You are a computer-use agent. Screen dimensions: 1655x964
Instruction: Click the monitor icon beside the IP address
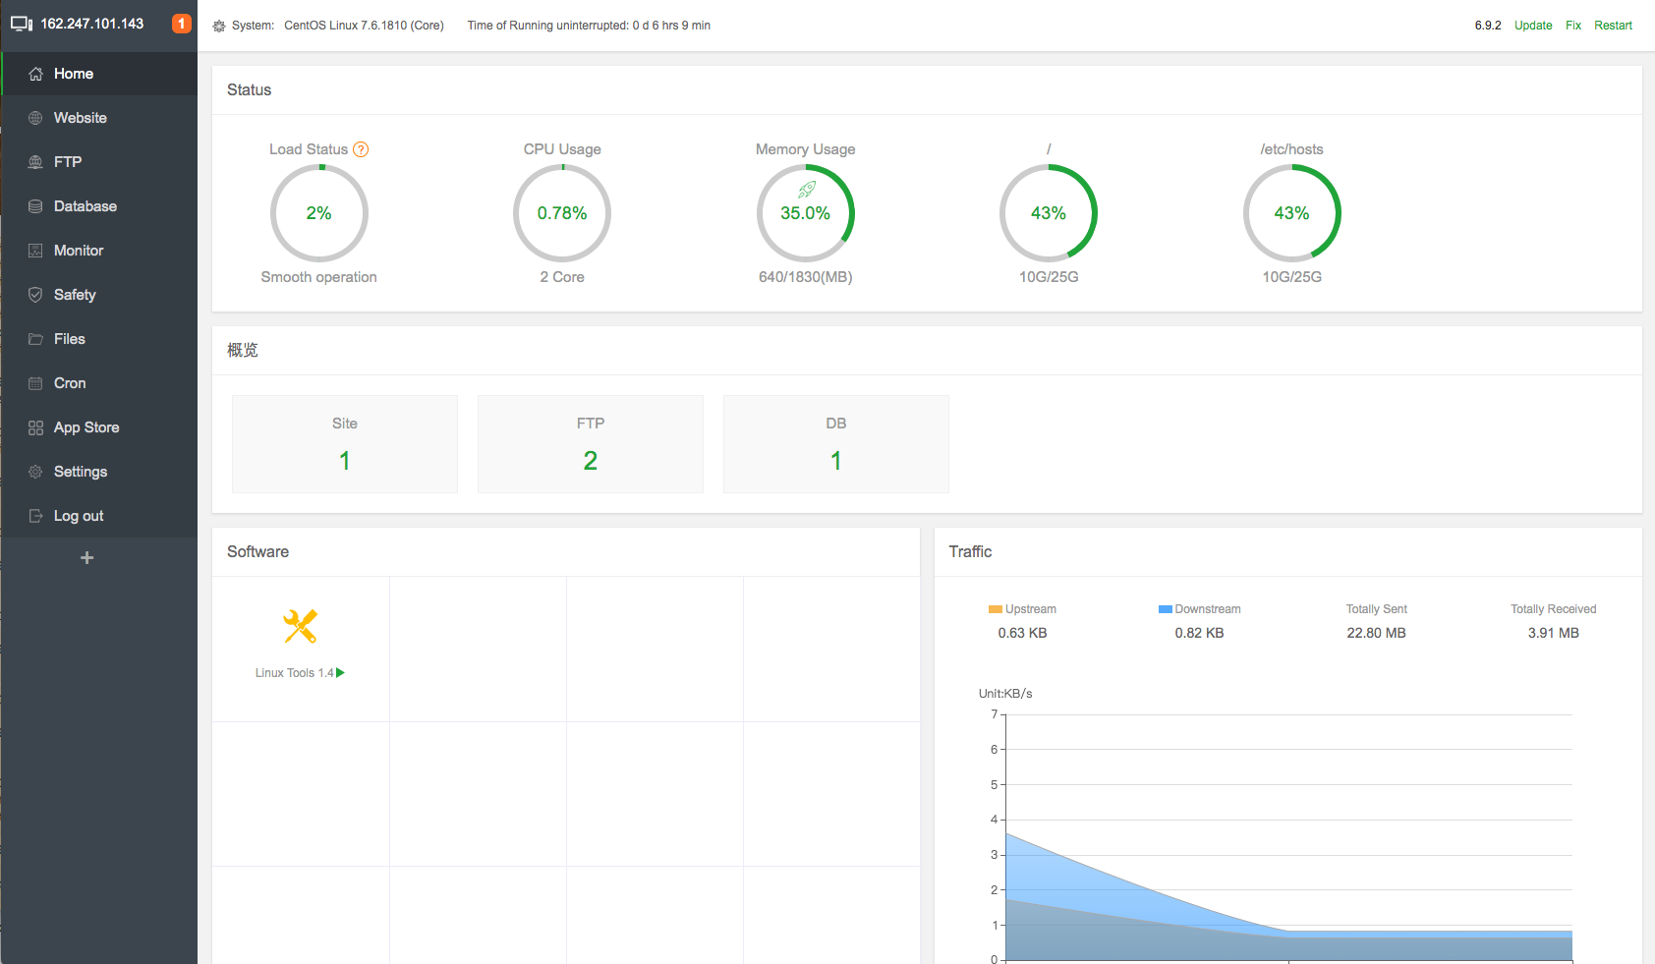tap(22, 24)
